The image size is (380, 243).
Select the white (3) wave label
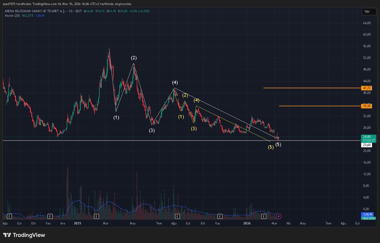(x=152, y=130)
